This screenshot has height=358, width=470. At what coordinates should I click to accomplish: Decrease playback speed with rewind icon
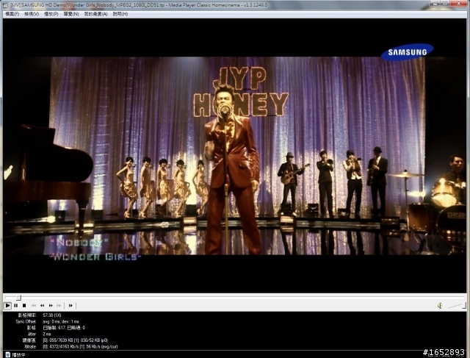click(x=43, y=306)
